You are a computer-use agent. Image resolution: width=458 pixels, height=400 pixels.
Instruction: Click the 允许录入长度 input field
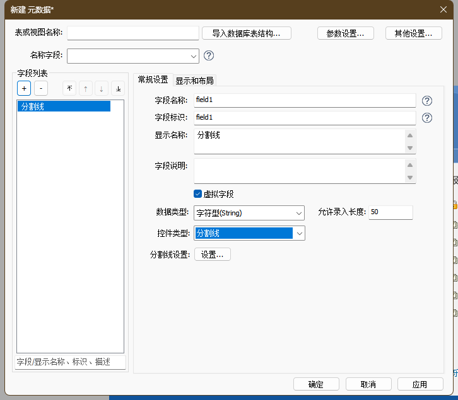click(390, 212)
